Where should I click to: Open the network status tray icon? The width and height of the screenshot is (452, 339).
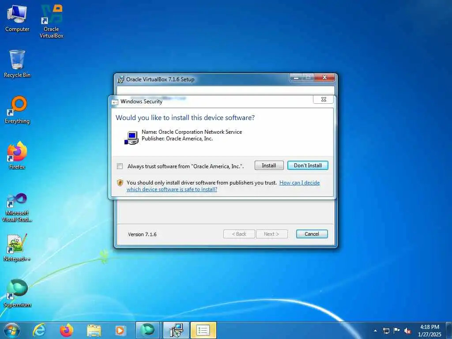tap(386, 331)
